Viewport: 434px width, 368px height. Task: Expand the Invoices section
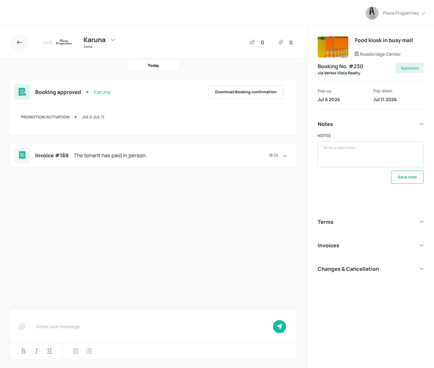(422, 245)
